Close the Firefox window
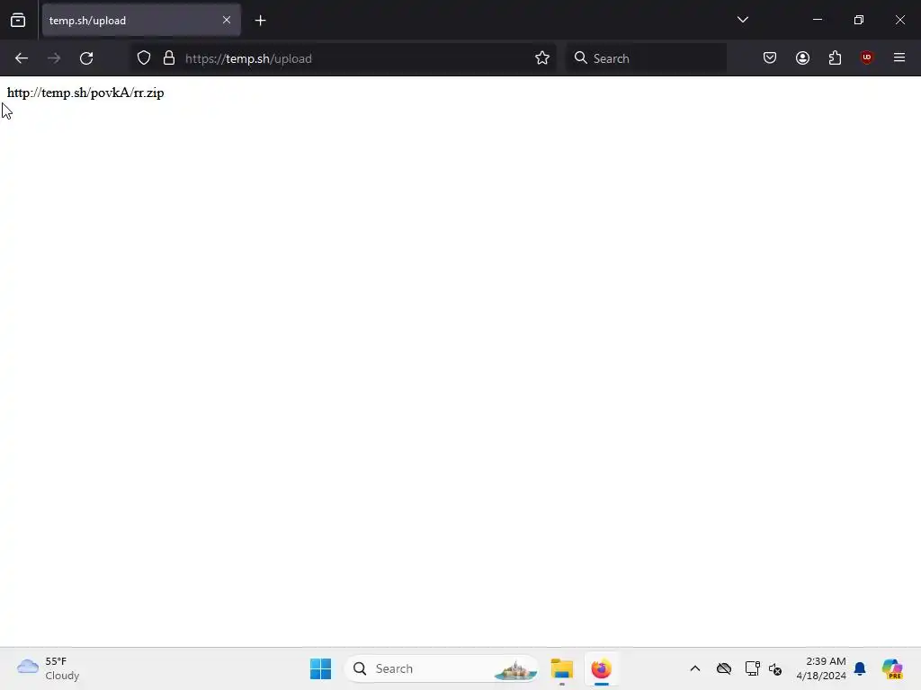The image size is (921, 690). point(899,20)
